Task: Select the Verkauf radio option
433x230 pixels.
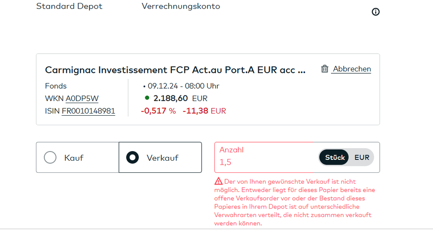Action: (x=132, y=157)
